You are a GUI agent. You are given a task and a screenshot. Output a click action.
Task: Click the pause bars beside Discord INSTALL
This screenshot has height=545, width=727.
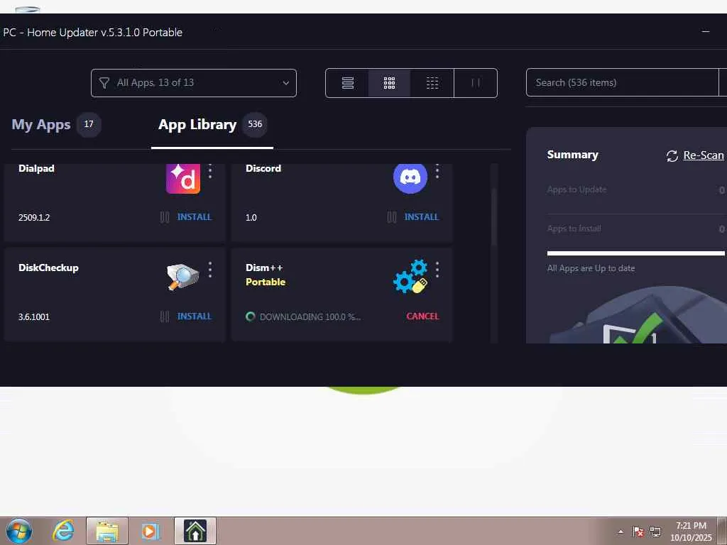(x=392, y=217)
